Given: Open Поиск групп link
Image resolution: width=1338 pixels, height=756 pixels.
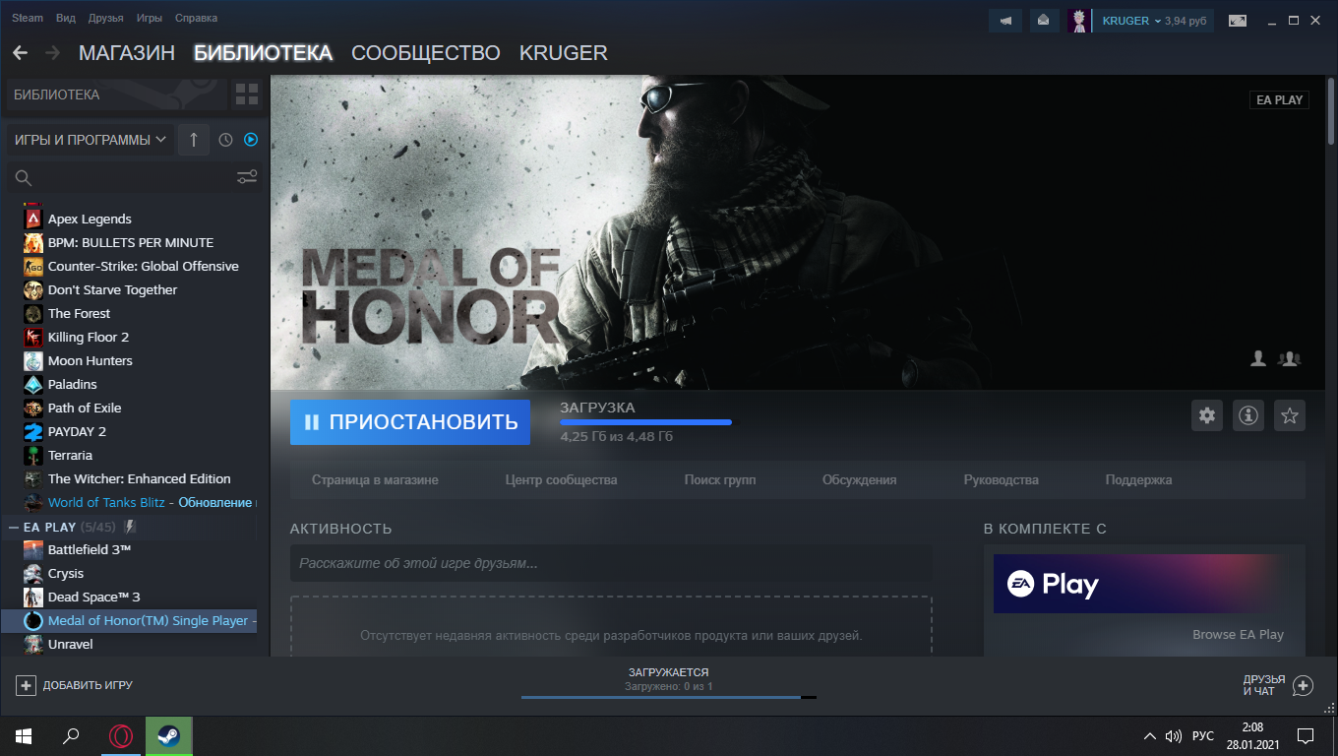Looking at the screenshot, I should 720,480.
